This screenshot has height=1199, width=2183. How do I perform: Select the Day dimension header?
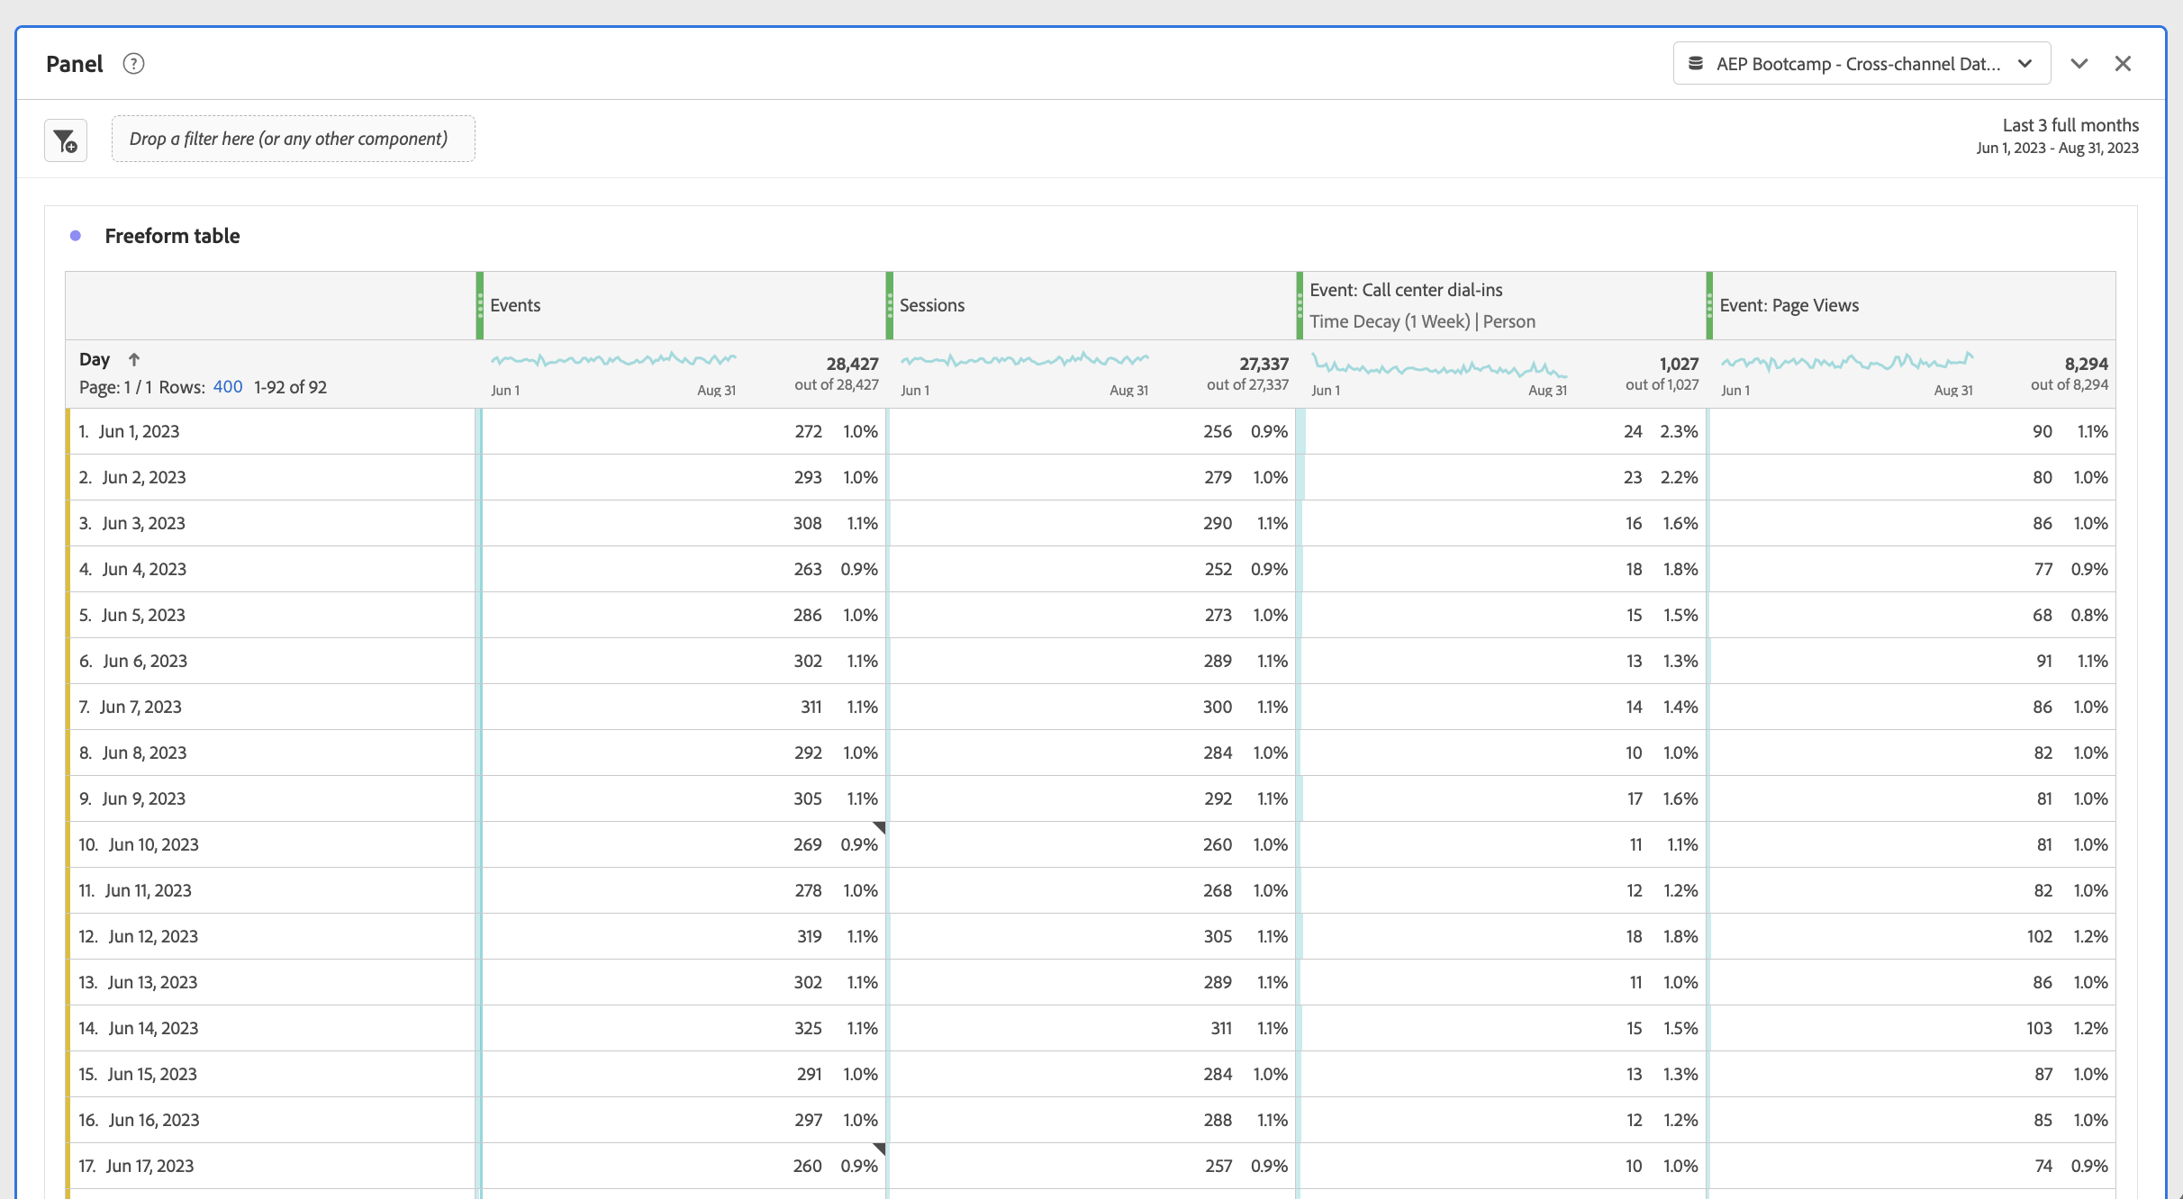pos(95,359)
